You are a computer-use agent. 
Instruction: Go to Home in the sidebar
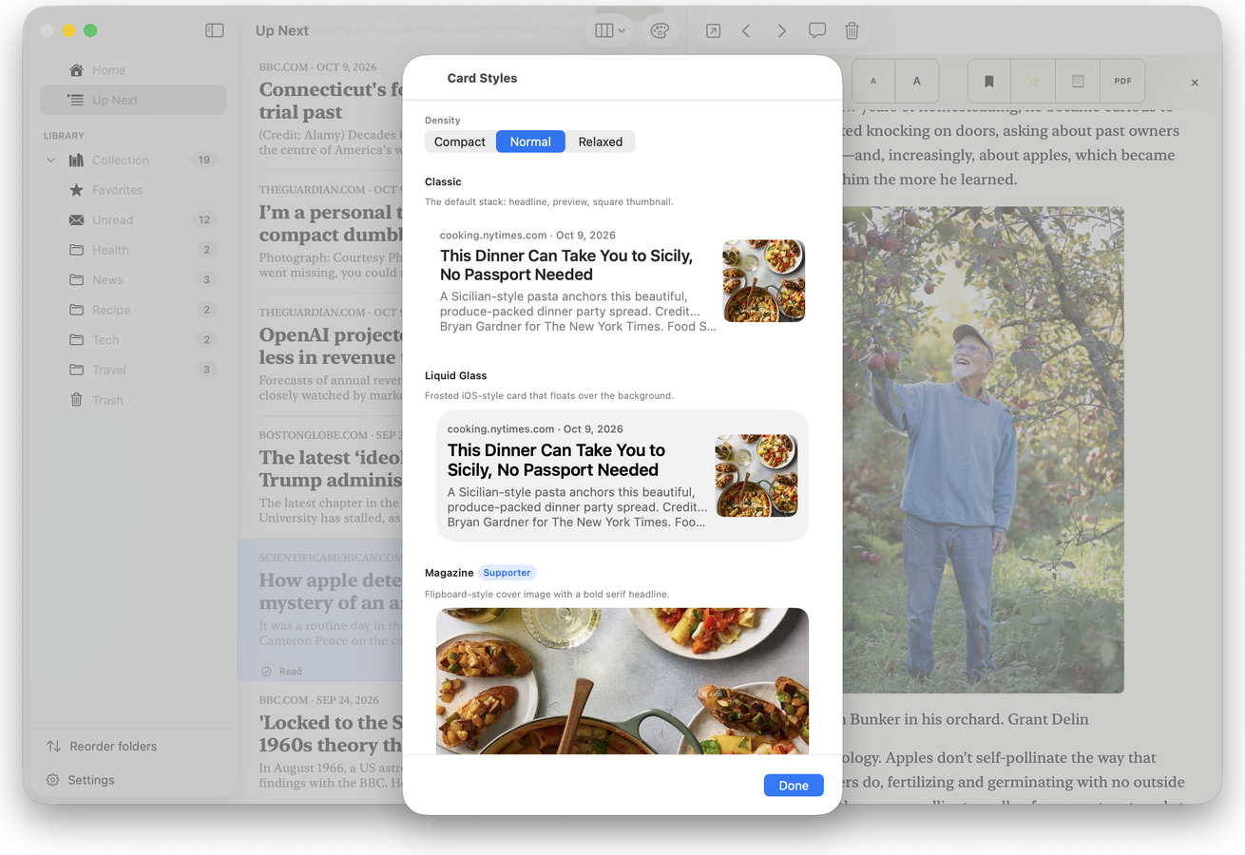coord(133,70)
